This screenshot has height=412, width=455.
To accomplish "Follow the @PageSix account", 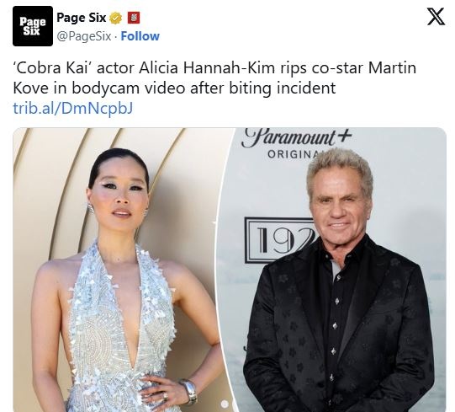I will pos(140,36).
